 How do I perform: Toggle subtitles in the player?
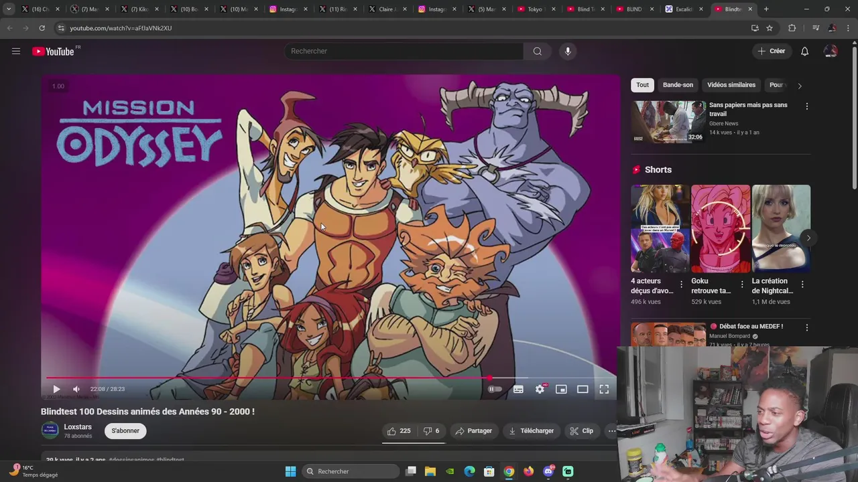pos(518,389)
